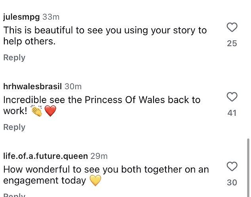251x197 pixels.
Task: Select the "This is beautiful" comment text
Action: click(x=105, y=36)
